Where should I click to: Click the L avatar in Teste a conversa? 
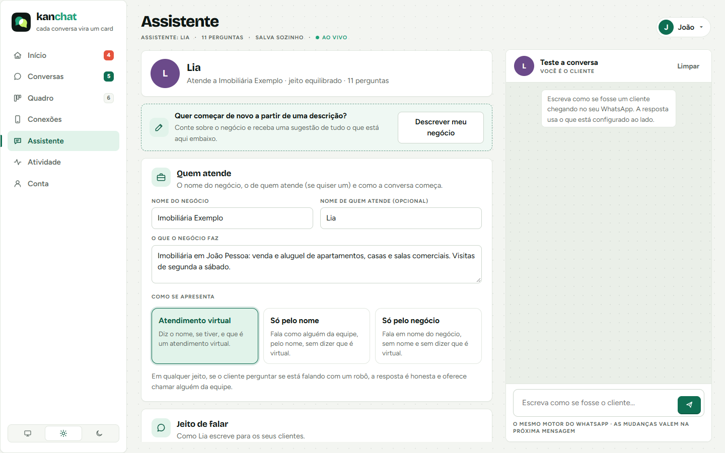pyautogui.click(x=524, y=66)
